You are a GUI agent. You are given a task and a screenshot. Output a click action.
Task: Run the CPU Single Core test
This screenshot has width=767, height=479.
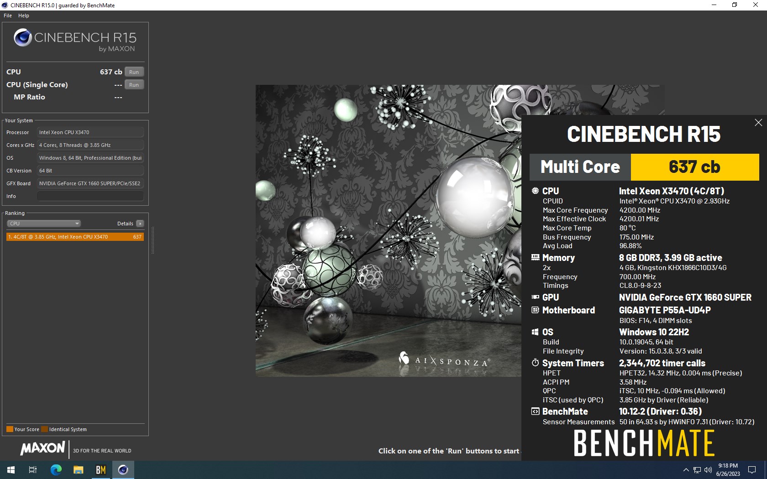coord(134,85)
